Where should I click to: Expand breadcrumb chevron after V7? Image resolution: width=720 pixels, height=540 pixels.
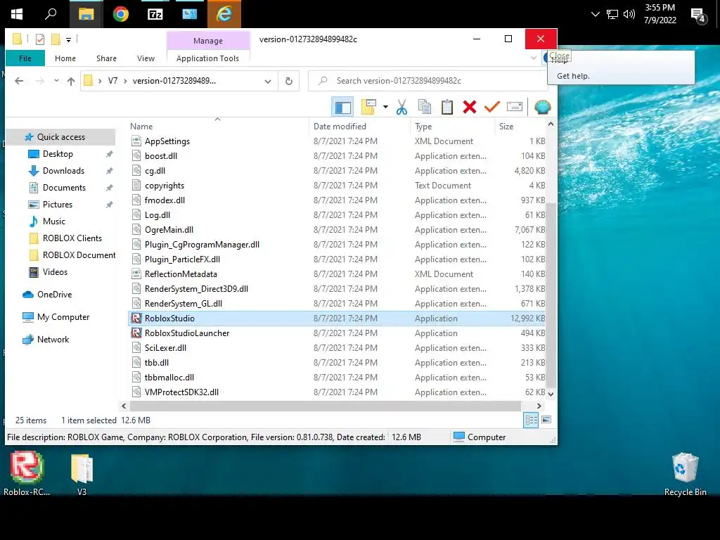pyautogui.click(x=125, y=82)
